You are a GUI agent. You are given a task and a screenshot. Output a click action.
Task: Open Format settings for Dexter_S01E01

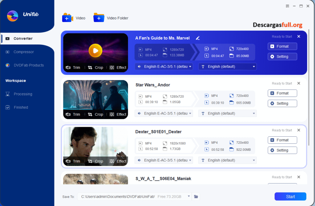(282, 140)
